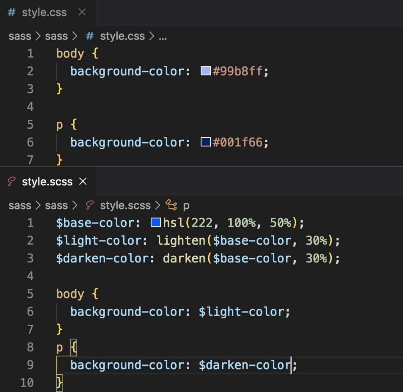Viewport: 403px width, 392px height.
Task: Click line number 10 in style.scss gutter
Action: coord(27,383)
